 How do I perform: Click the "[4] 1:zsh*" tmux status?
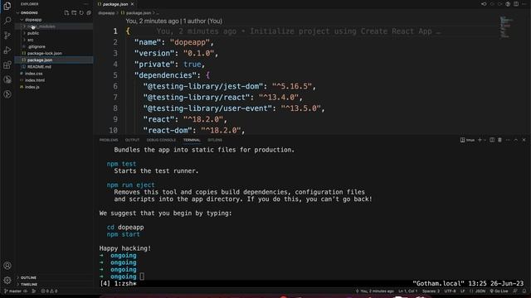click(118, 283)
